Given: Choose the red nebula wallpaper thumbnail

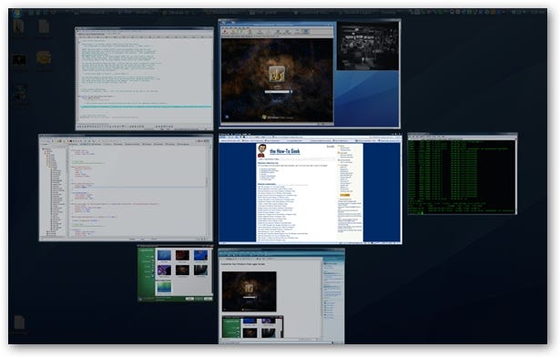Looking at the screenshot, I should click(x=182, y=255).
